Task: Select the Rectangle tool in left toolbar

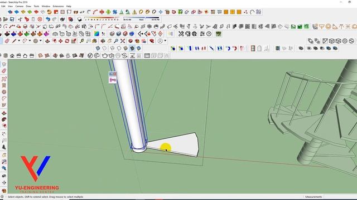Action: 4,86
